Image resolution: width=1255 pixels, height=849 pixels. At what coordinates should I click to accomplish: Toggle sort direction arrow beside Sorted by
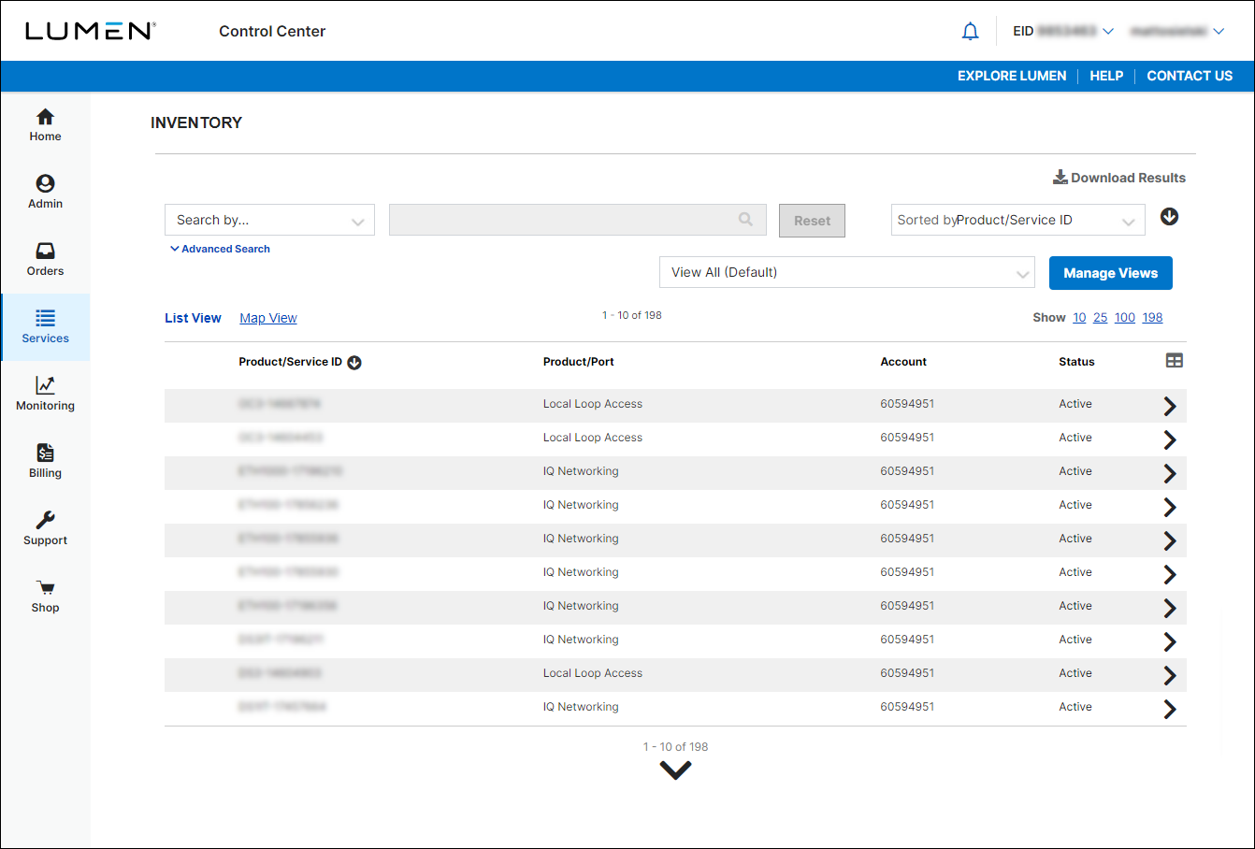pyautogui.click(x=1169, y=217)
